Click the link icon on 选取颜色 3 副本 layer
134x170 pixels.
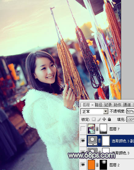[x=99, y=141]
